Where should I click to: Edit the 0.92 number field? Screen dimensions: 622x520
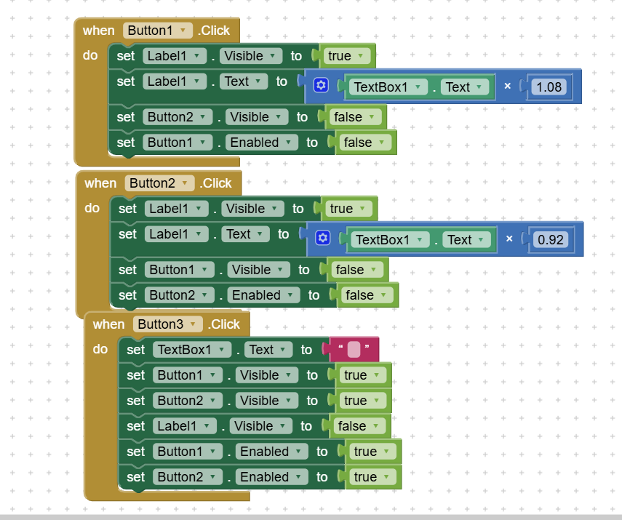[551, 239]
